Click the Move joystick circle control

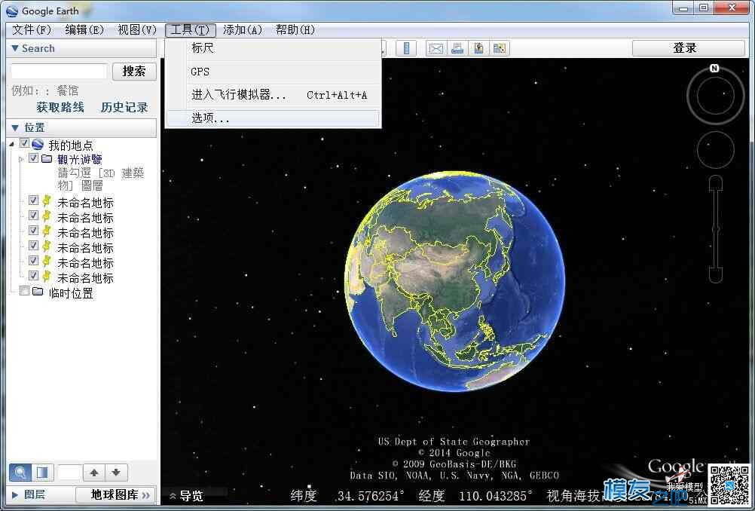(x=716, y=149)
